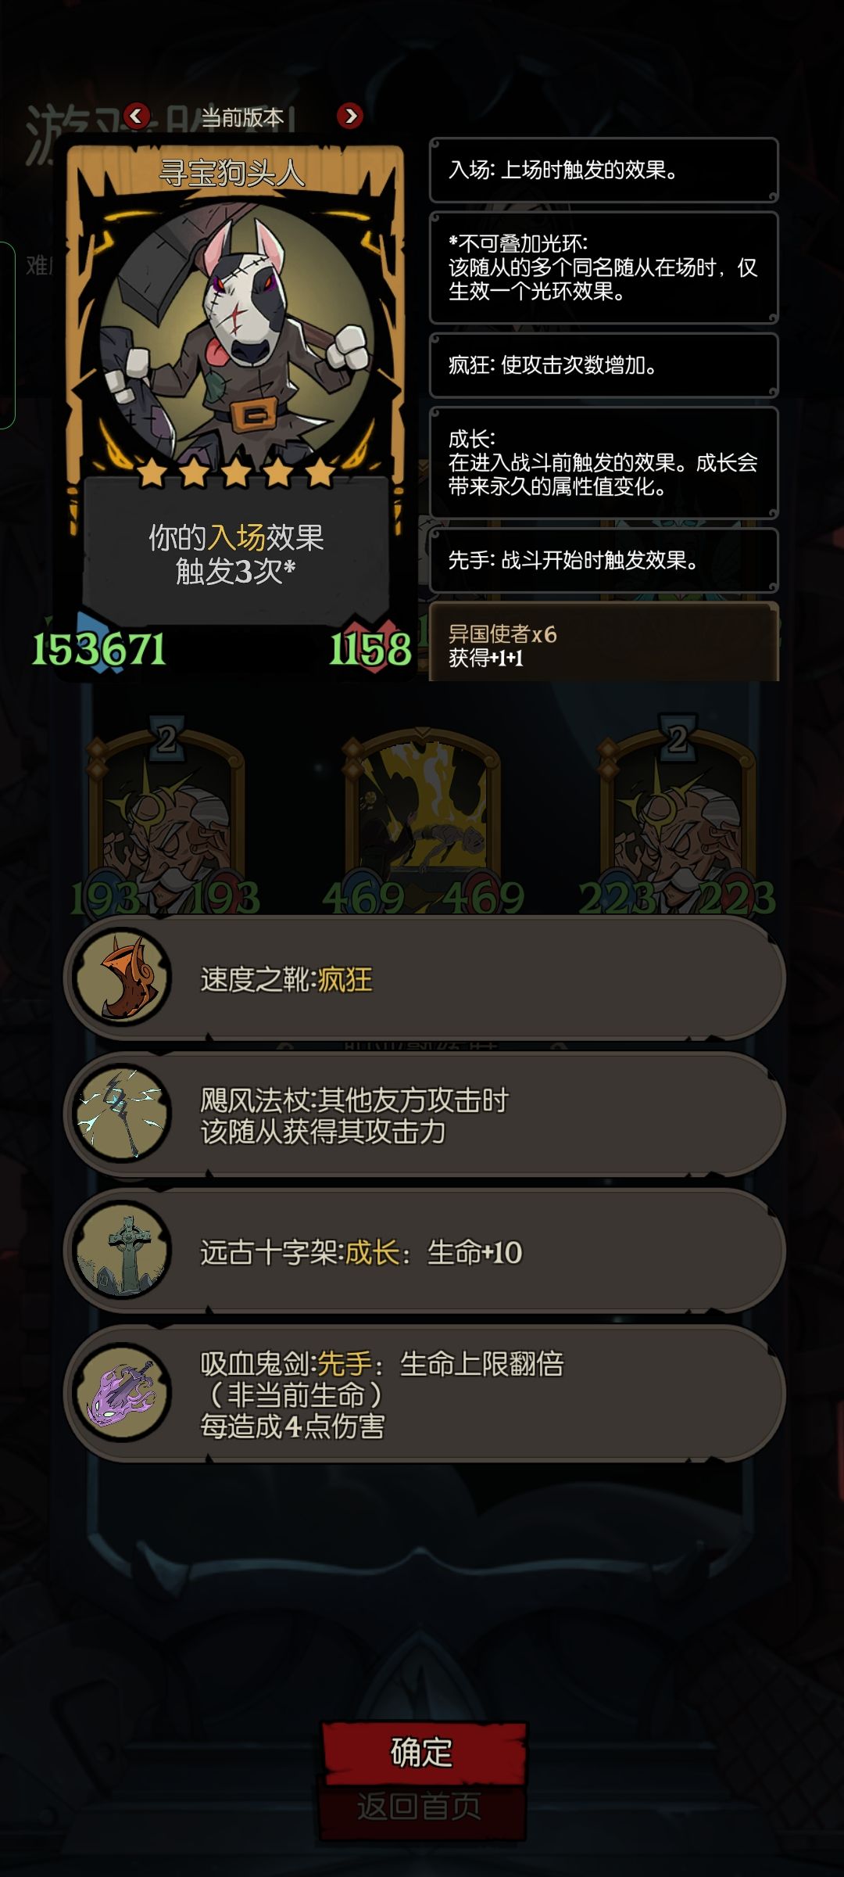Click the red 确定 button
The width and height of the screenshot is (844, 1877).
coord(423,1752)
